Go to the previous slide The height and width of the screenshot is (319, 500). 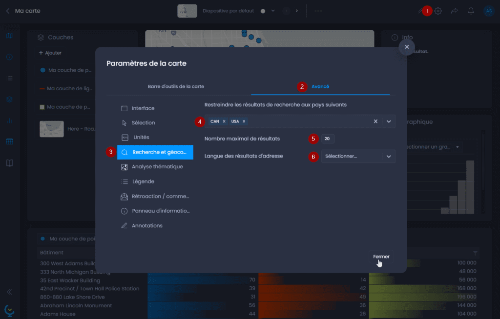point(286,11)
